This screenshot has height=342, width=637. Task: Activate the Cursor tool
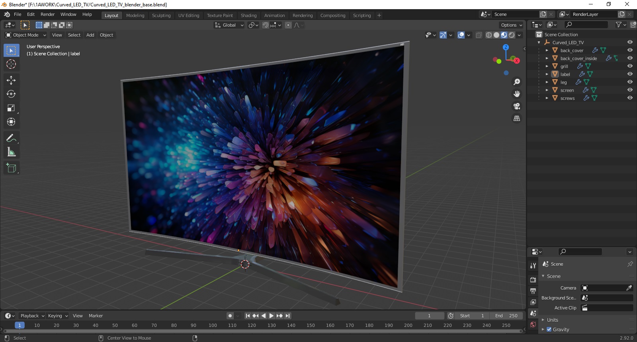pyautogui.click(x=11, y=64)
